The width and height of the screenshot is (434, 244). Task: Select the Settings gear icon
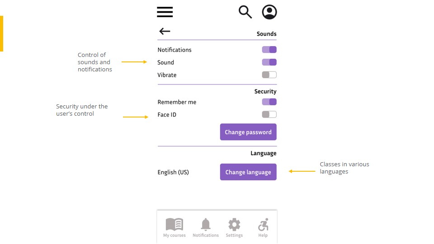pos(234,225)
